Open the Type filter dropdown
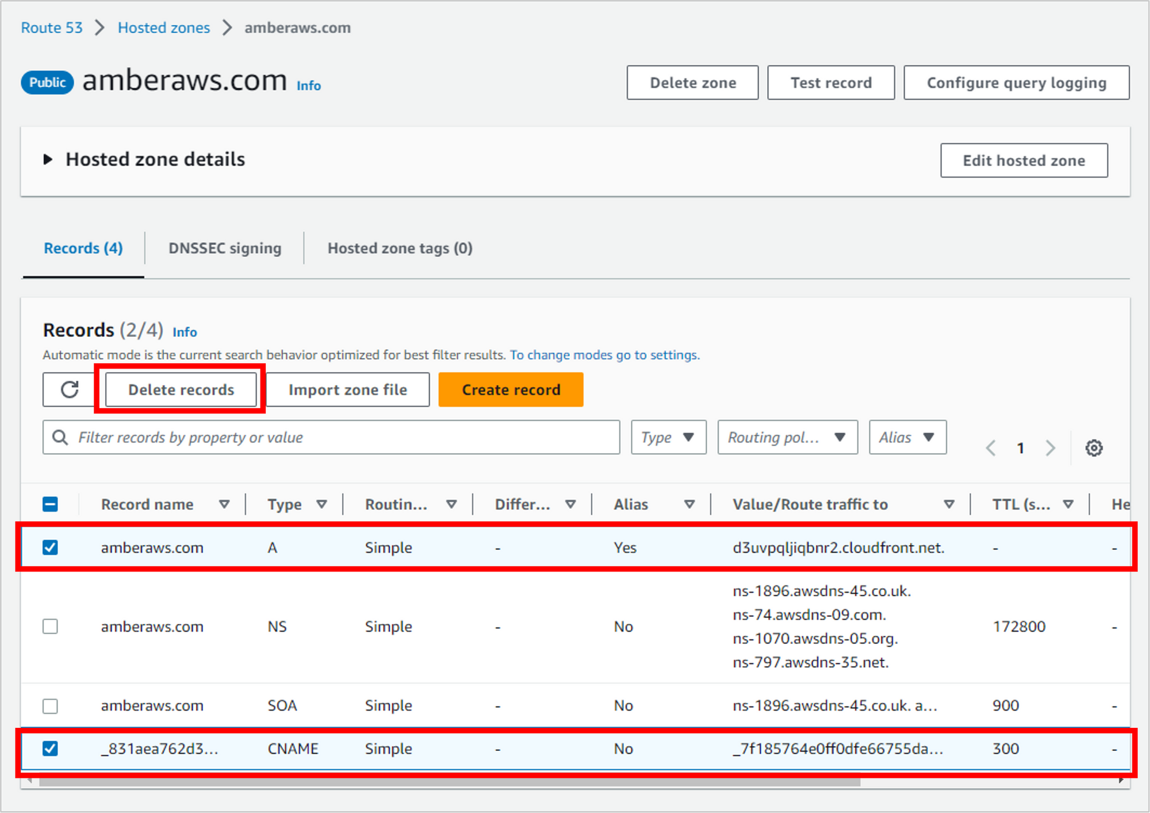 coord(669,438)
